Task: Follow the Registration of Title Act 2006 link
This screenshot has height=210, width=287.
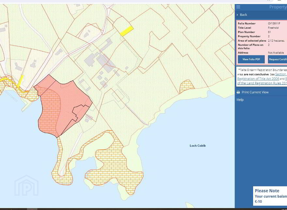Action: pyautogui.click(x=258, y=79)
